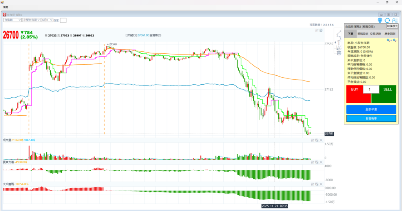The height and width of the screenshot is (211, 402).
Task: Open the 歷史回測 tab
Action: point(390,34)
